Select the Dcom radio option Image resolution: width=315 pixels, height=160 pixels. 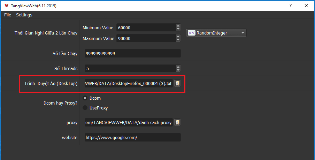click(85, 98)
